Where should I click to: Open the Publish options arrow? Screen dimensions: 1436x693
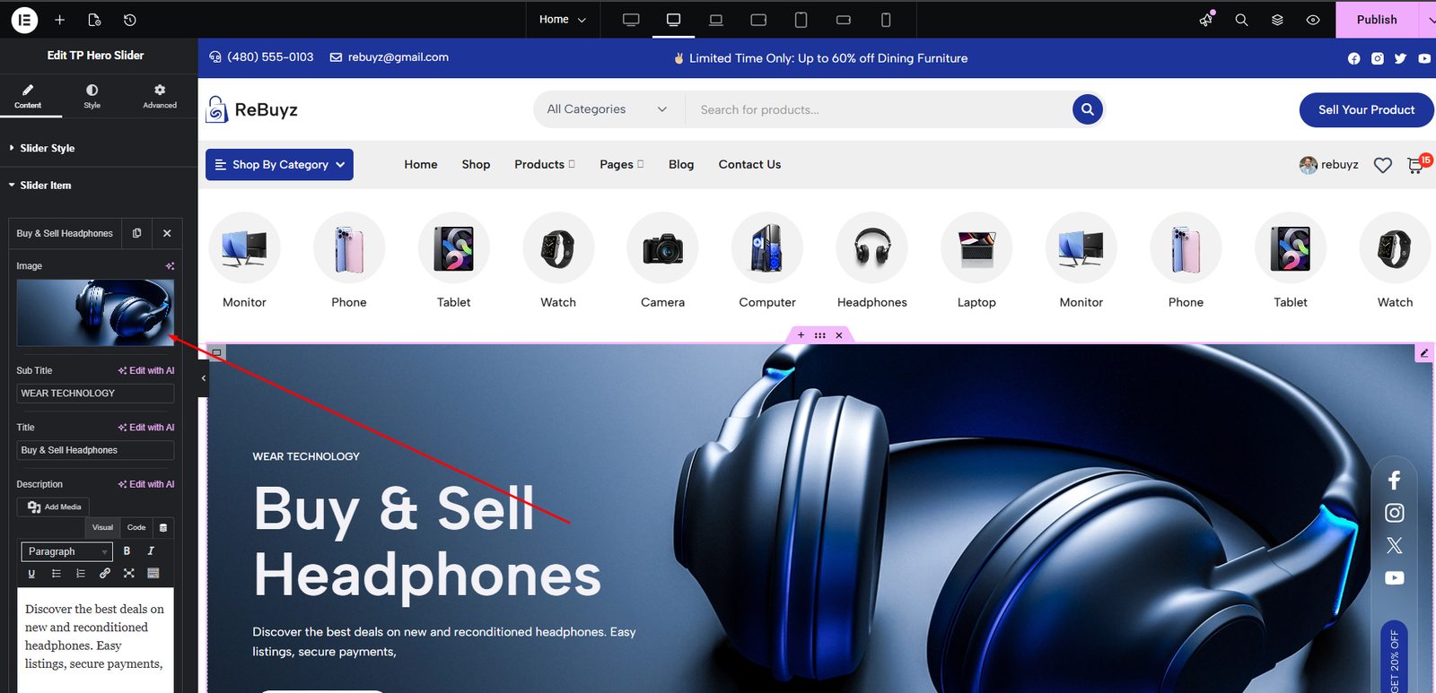[1429, 20]
